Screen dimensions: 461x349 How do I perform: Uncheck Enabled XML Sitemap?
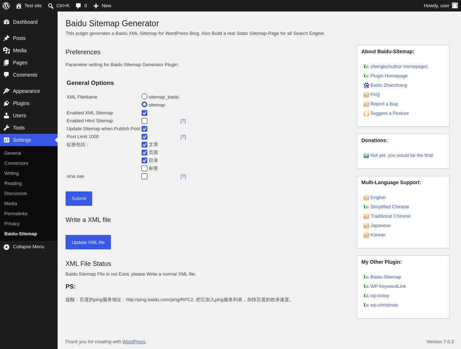(x=144, y=113)
